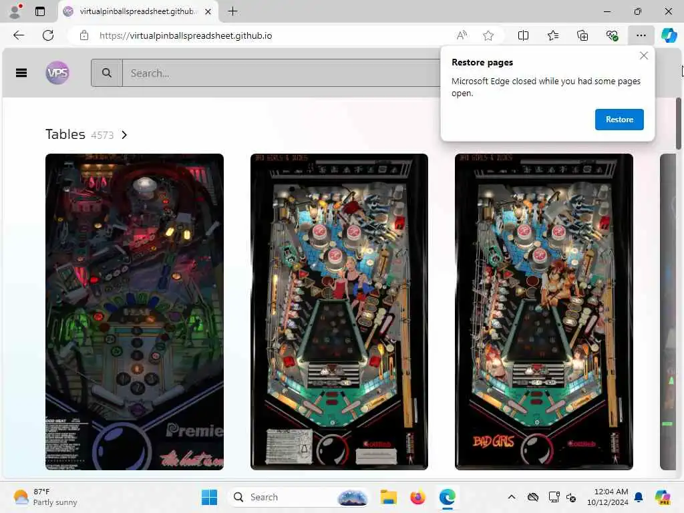
Task: Open the Bad Girls table thumbnail
Action: pos(544,311)
